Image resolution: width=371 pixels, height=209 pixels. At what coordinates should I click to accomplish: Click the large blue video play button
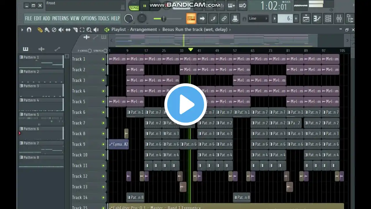[x=185, y=105]
